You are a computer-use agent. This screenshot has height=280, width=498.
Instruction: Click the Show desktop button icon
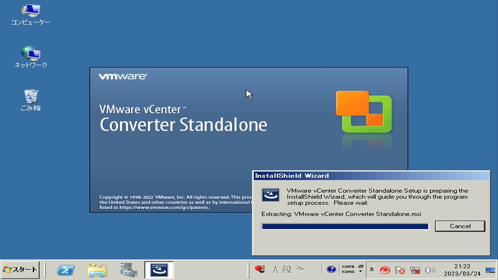(x=490, y=270)
